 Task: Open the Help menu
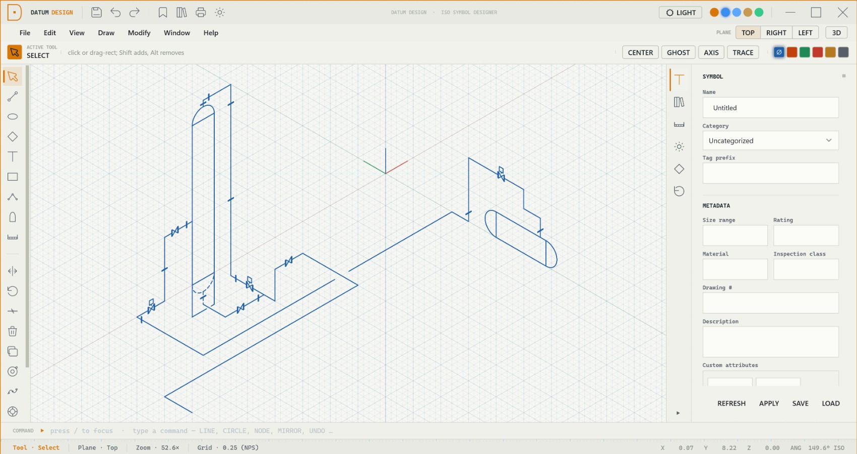tap(211, 33)
